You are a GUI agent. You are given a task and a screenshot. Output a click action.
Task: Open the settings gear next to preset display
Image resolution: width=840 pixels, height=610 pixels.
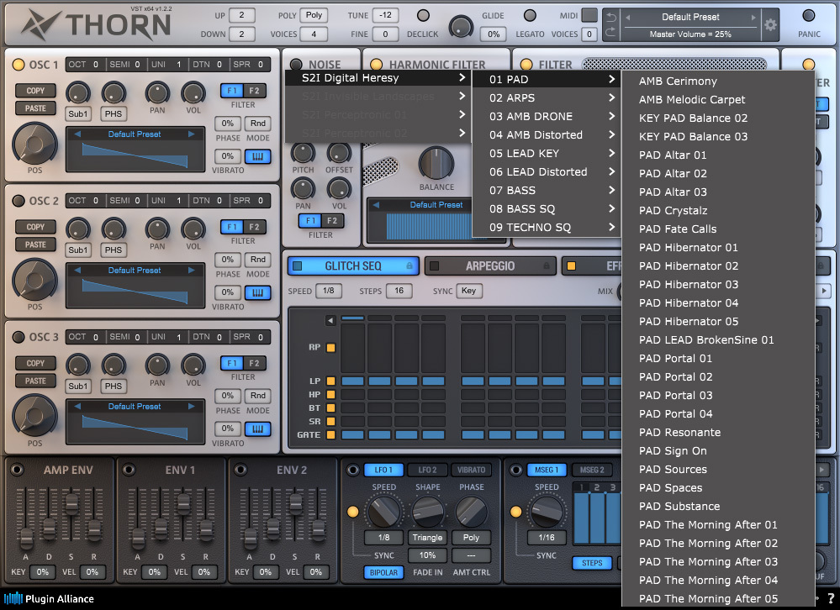coord(770,24)
